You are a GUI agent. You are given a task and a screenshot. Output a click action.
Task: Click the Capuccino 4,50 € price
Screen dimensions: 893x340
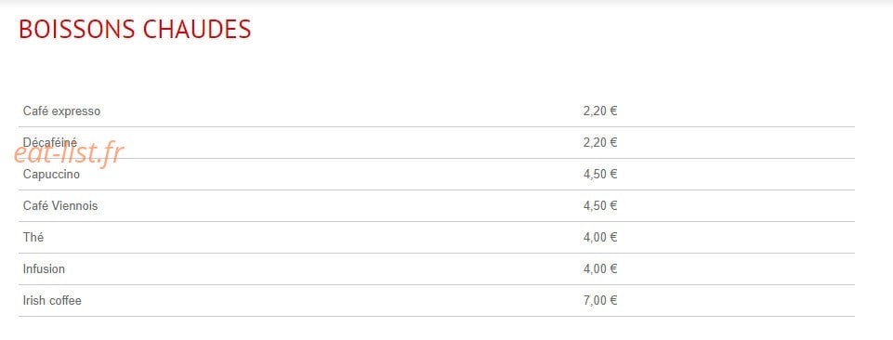click(600, 175)
